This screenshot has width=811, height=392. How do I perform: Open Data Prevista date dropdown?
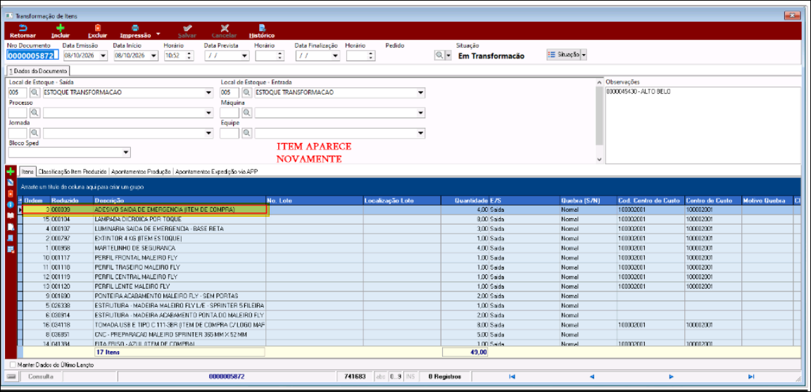(x=245, y=56)
